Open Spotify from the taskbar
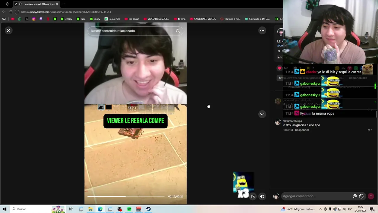 [129, 209]
